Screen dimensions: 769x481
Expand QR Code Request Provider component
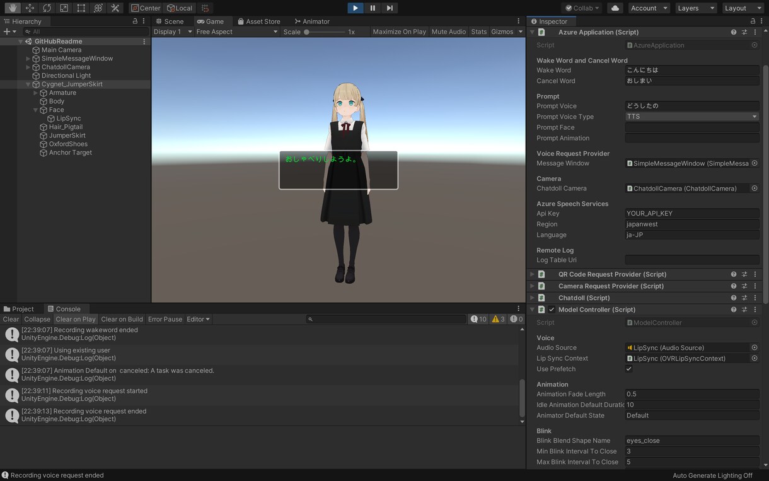pos(532,274)
